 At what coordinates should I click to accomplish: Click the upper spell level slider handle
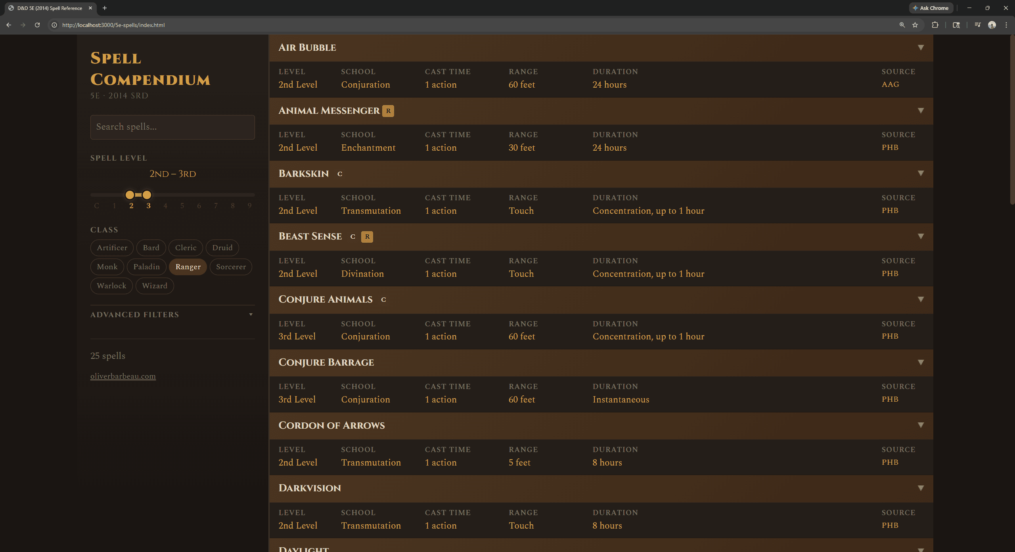(x=147, y=195)
